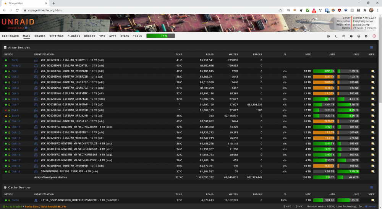Open the system log icon
Viewport: 382px width, 209px height.
(366, 36)
